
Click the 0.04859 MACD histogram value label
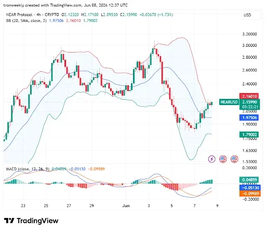coord(249,179)
